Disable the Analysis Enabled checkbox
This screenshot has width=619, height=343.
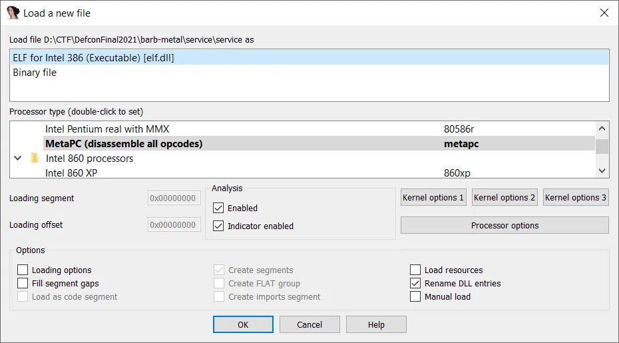click(218, 208)
